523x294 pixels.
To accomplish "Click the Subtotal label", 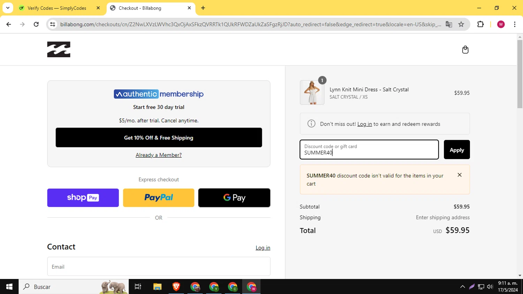I will click(310, 206).
